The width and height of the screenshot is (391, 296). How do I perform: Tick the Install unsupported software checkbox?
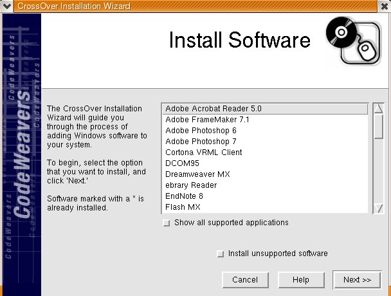[x=221, y=254]
